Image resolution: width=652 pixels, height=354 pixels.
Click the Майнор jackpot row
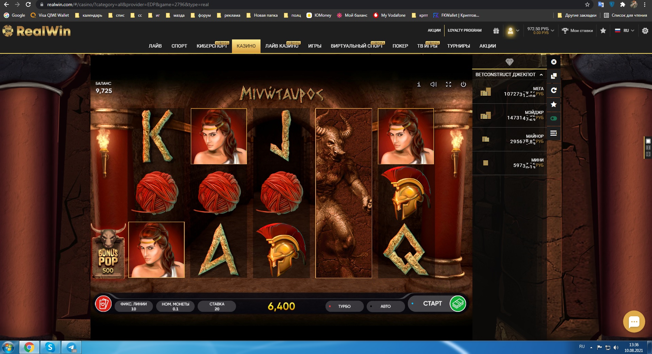[x=509, y=139]
